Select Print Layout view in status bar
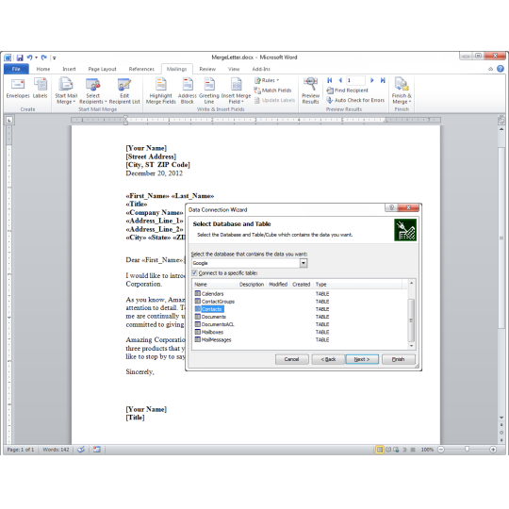 click(379, 450)
